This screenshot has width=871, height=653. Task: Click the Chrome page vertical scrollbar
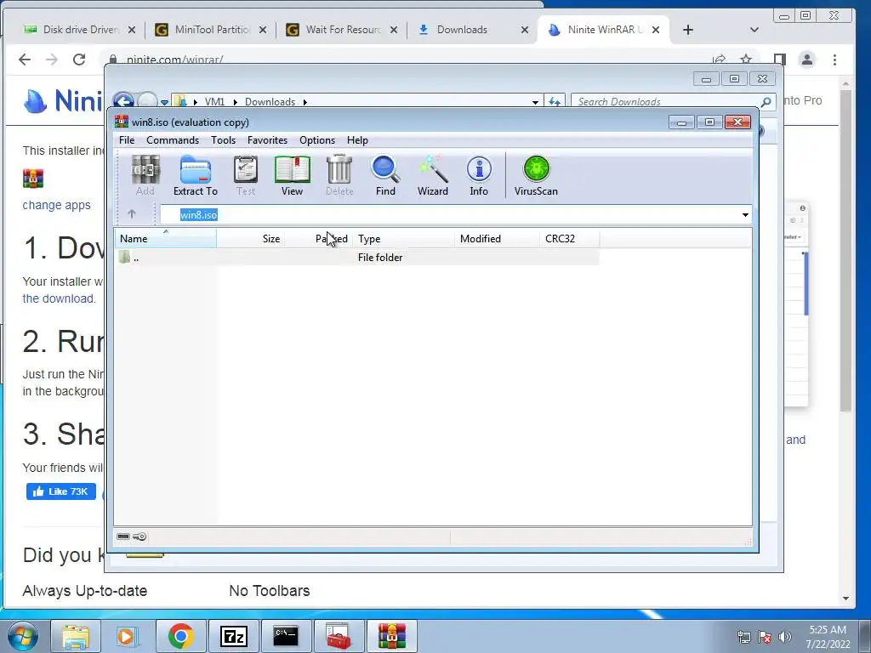[x=845, y=250]
